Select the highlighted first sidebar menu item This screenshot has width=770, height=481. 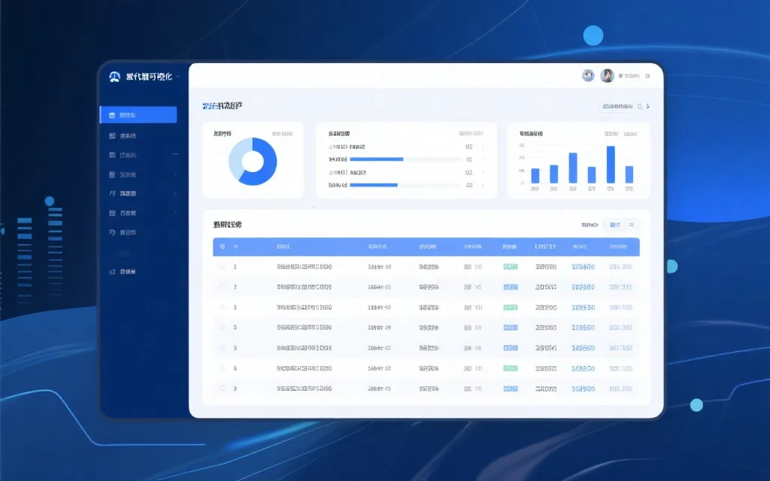(138, 115)
